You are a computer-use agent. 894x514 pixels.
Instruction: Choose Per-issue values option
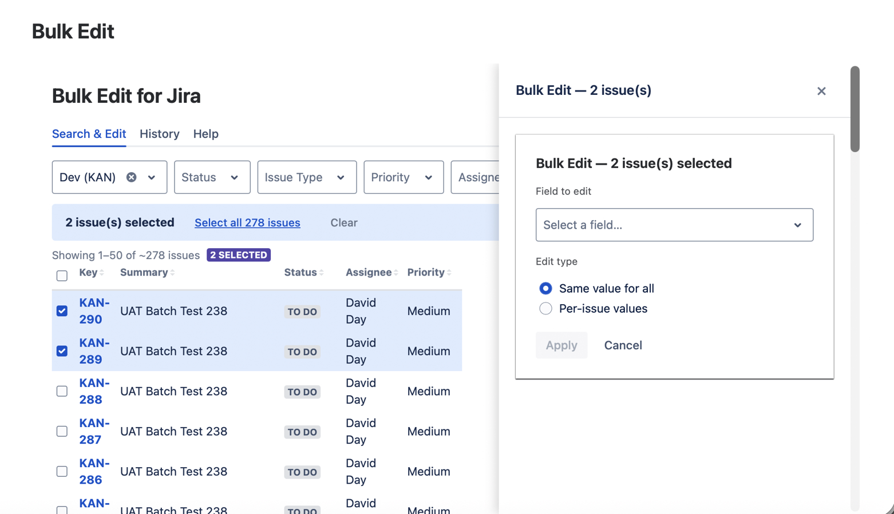click(x=545, y=309)
